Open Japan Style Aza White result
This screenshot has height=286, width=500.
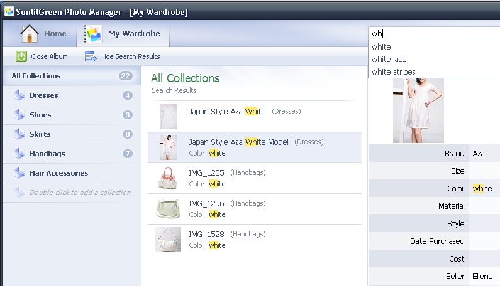(255, 117)
